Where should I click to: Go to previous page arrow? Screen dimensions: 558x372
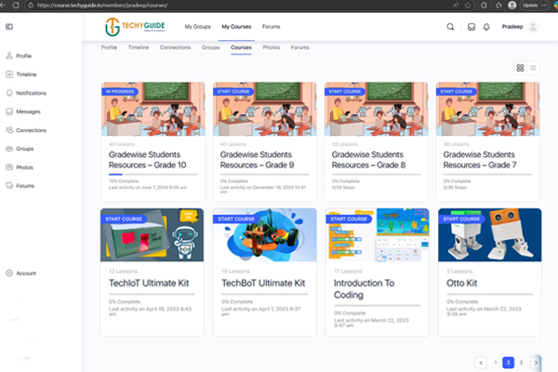coord(481,363)
